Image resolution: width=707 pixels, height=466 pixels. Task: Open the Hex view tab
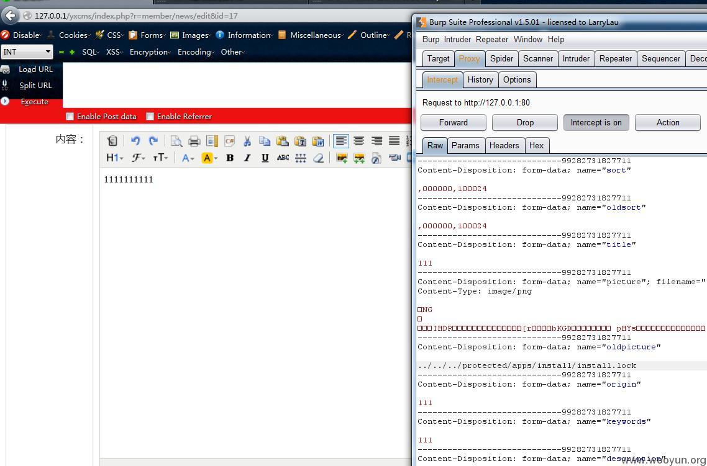coord(537,145)
